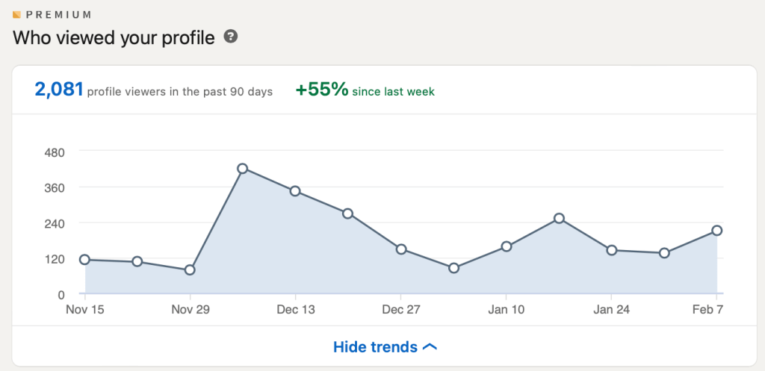Select data point between Nov 15 and Nov 29
765x371 pixels.
(137, 261)
